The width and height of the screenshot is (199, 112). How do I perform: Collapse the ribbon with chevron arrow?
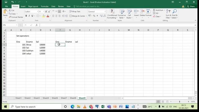[196, 21]
